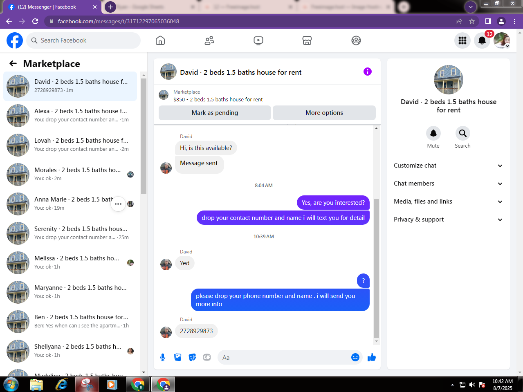Click the browser address bar URL
The height and width of the screenshot is (392, 523).
pos(119,21)
